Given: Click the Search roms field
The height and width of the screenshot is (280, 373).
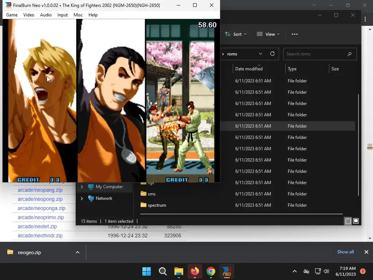Looking at the screenshot, I should coord(320,54).
